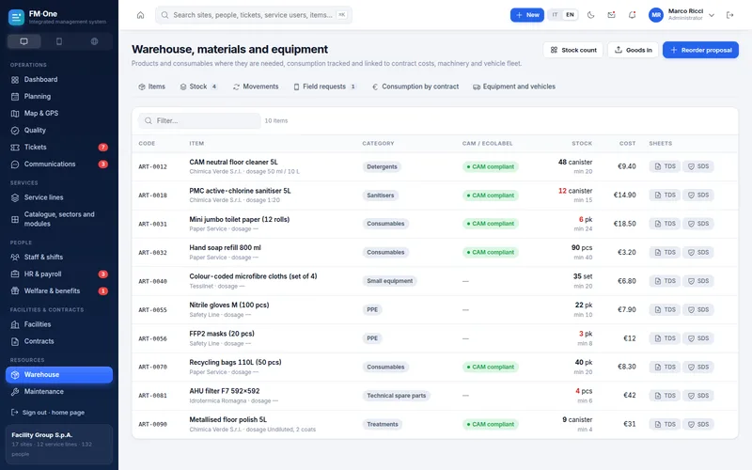Expand the Marco Ricci user menu
Viewport: 752px width, 470px height.
pos(681,15)
